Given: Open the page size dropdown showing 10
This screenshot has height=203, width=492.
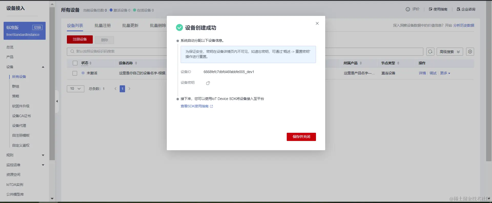Looking at the screenshot, I should (76, 89).
